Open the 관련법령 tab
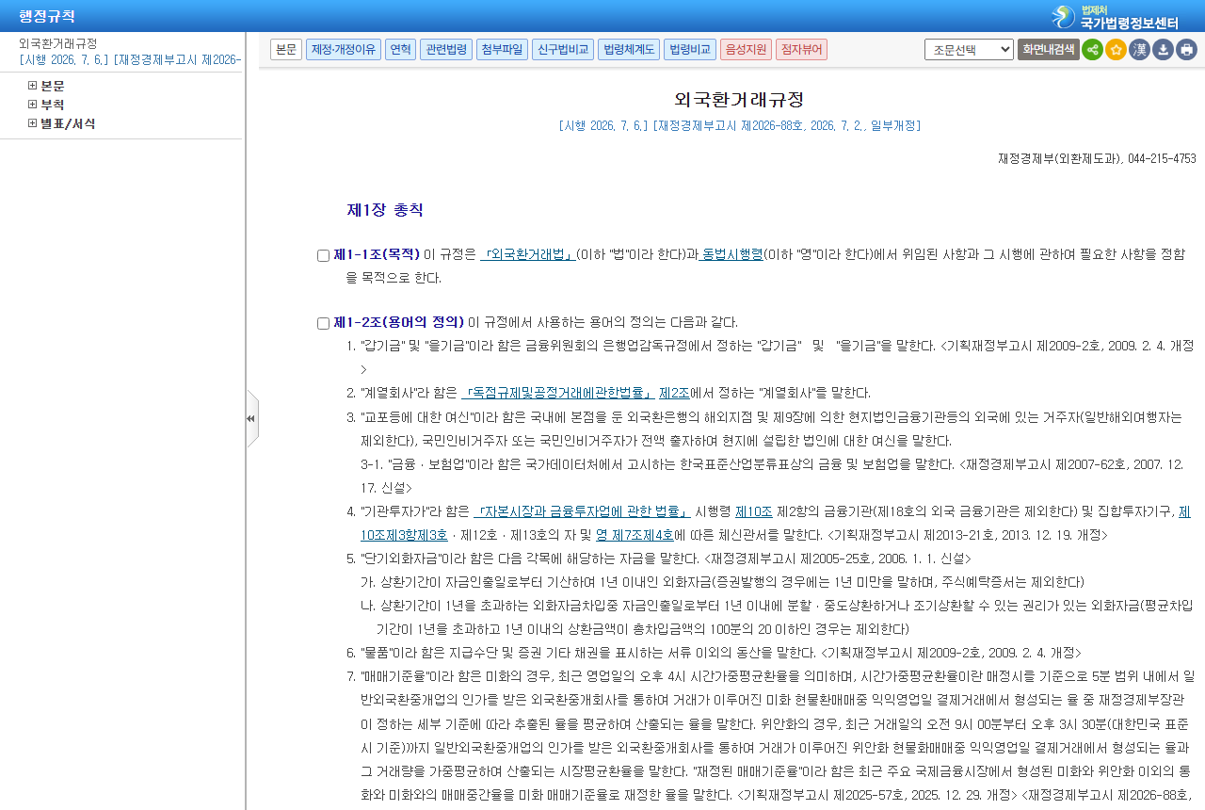1205x810 pixels. click(x=446, y=49)
